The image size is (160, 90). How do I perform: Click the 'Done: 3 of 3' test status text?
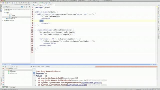coord(36,67)
